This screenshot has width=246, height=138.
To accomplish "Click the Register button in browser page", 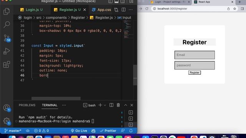I will (194, 72).
